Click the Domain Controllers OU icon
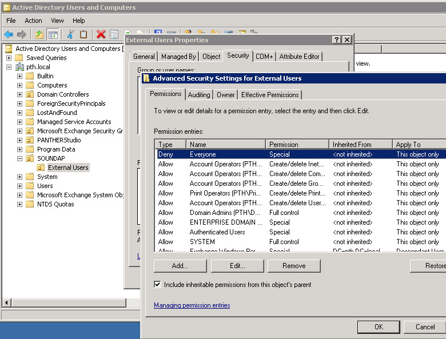 coord(30,94)
